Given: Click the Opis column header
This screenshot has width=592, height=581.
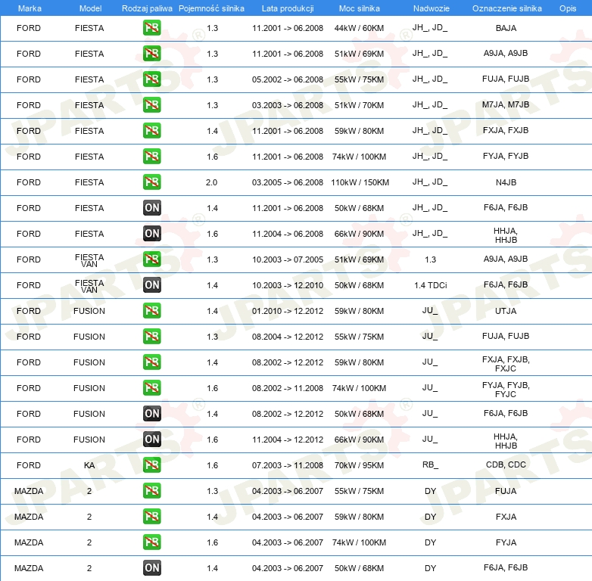Looking at the screenshot, I should pos(568,8).
